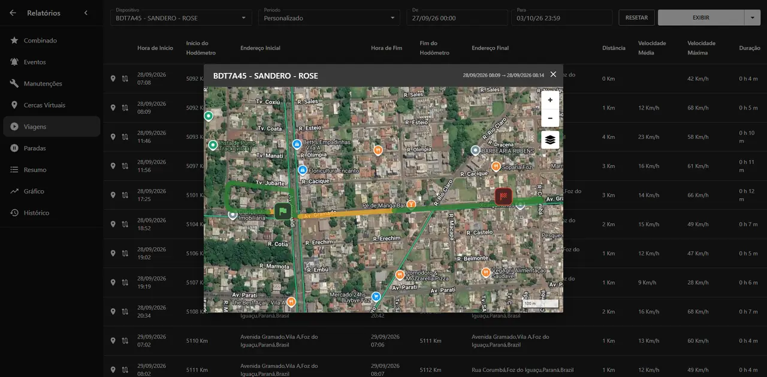Collapse the sidebar with the chevron arrow
Screen dimensions: 767x377
[x=86, y=13]
